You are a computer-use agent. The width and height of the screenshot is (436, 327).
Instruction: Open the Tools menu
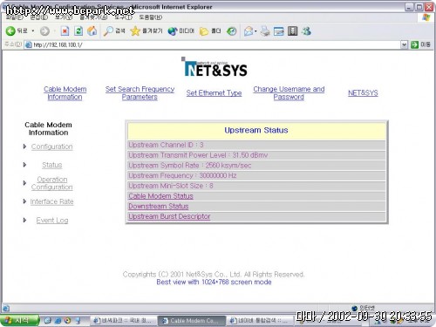tap(123, 17)
